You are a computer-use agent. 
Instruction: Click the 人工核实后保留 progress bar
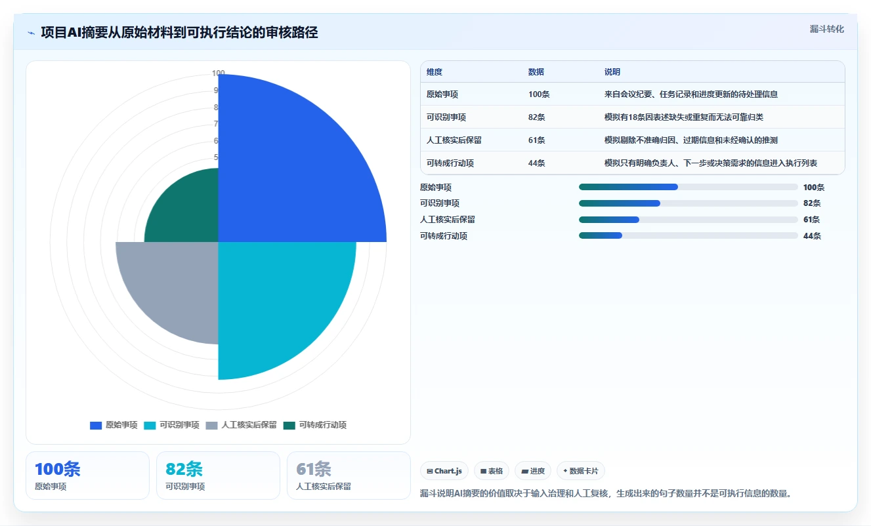click(x=689, y=220)
